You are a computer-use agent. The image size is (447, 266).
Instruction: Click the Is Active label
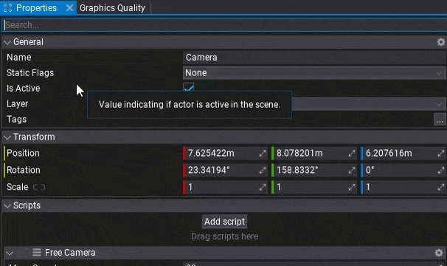[x=24, y=88]
